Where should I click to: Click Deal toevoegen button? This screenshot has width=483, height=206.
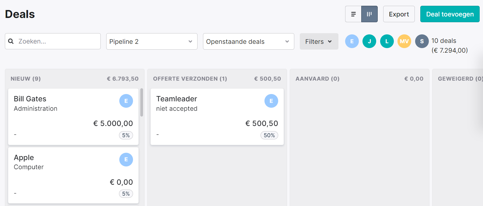point(450,14)
